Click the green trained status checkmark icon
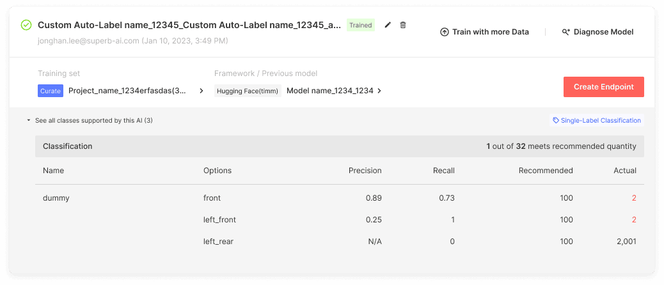 26,26
